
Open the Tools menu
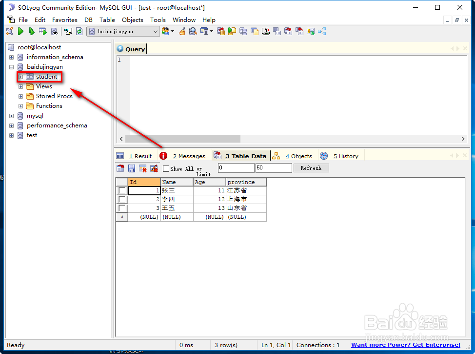158,20
